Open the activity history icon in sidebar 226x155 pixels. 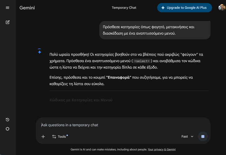pyautogui.click(x=7, y=120)
